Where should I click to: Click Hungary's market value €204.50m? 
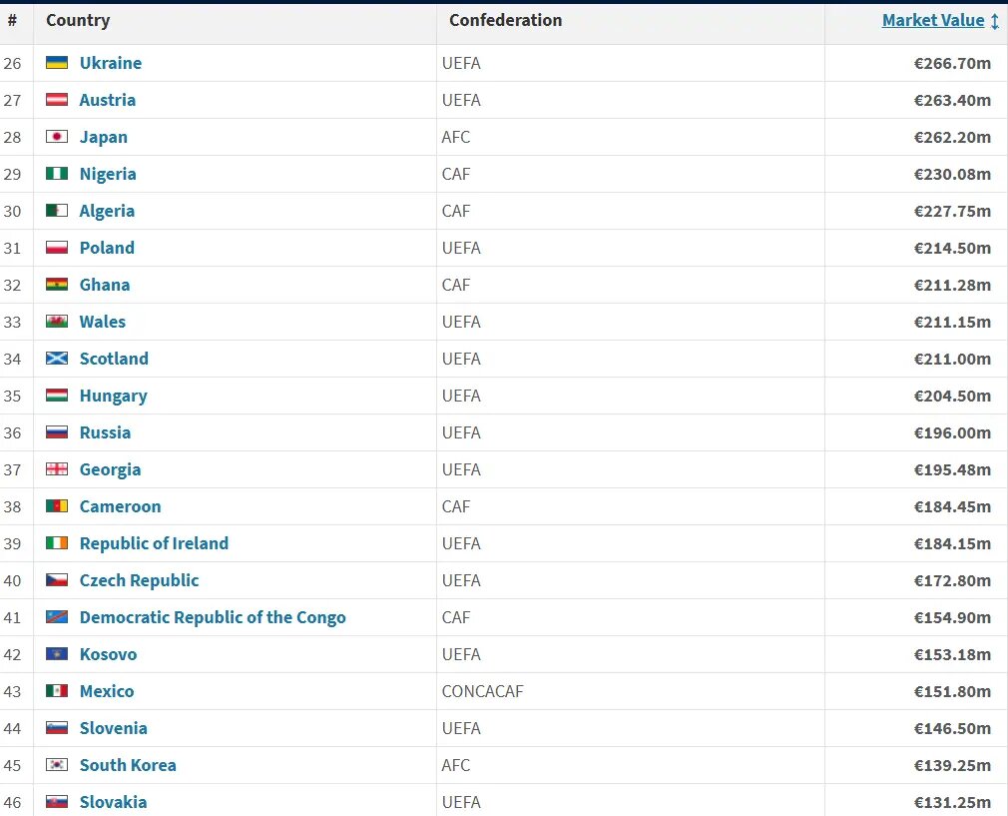coord(952,396)
